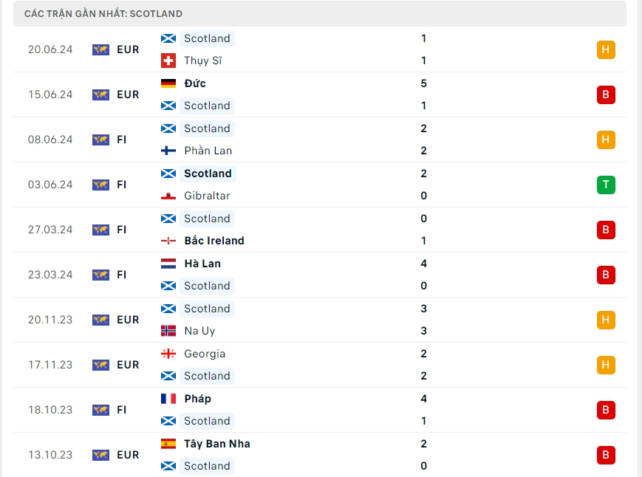
Task: Click the EUR competition icon for 20.06.24
Action: pyautogui.click(x=100, y=49)
